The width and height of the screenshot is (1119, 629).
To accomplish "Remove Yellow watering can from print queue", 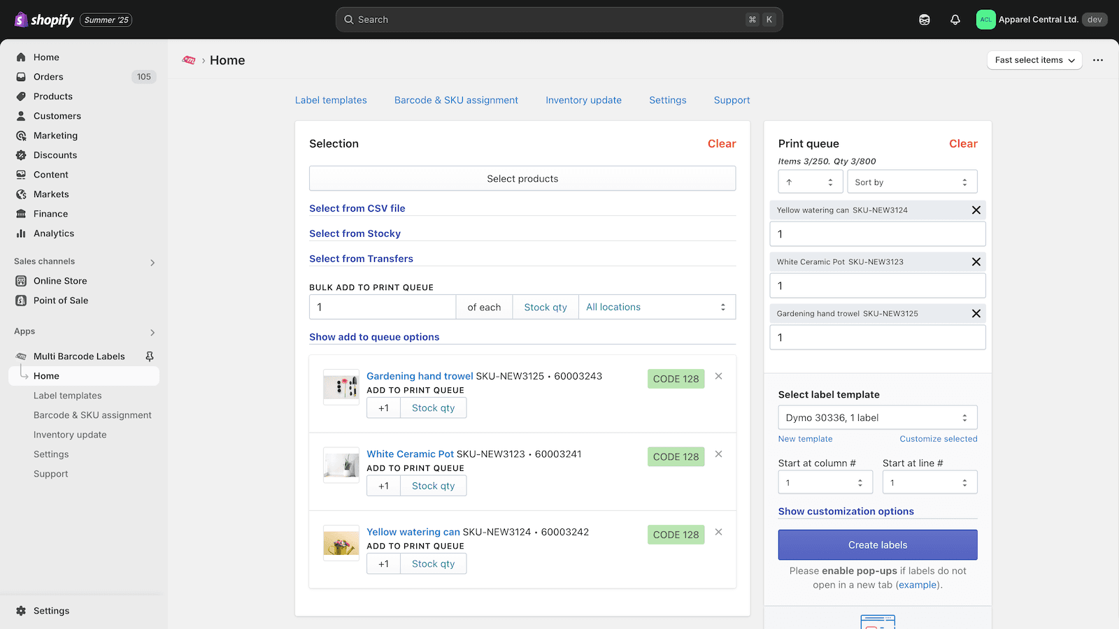I will (976, 210).
